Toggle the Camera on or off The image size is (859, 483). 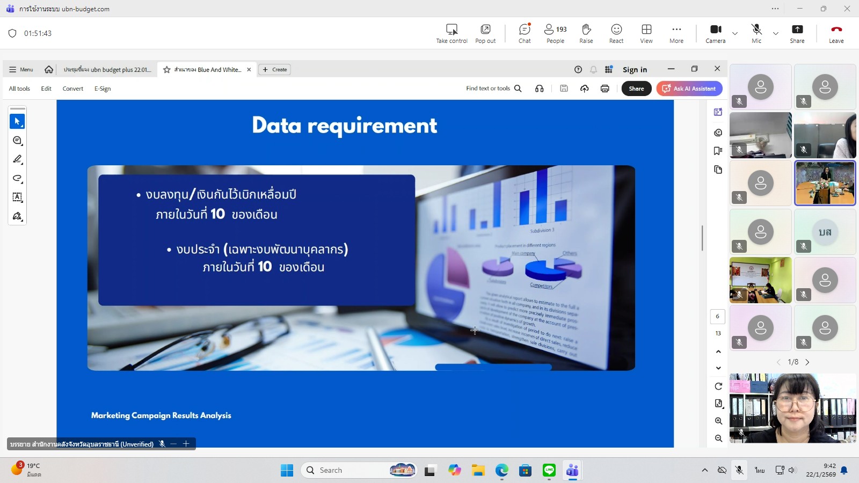(x=715, y=33)
